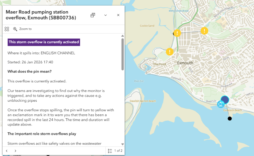Viewport: 254px width, 156px height.
Task: Select the yellow warning pin below Withycombe Brook
Action: pyautogui.click(x=177, y=33)
